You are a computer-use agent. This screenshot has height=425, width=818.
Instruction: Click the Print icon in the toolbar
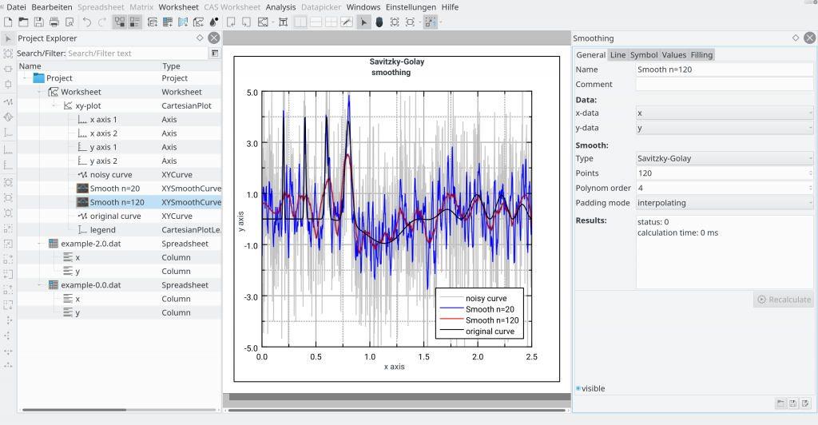(54, 22)
